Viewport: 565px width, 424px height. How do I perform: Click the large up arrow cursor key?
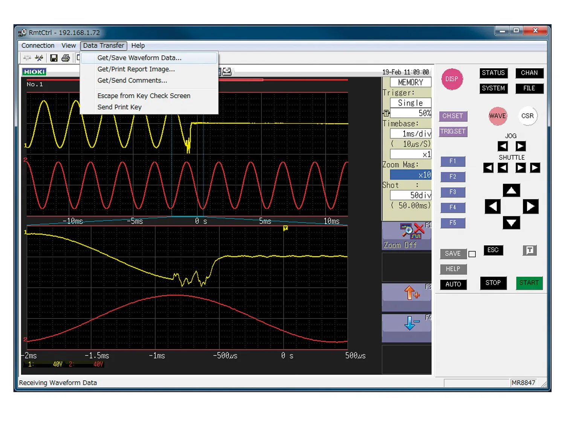point(511,190)
